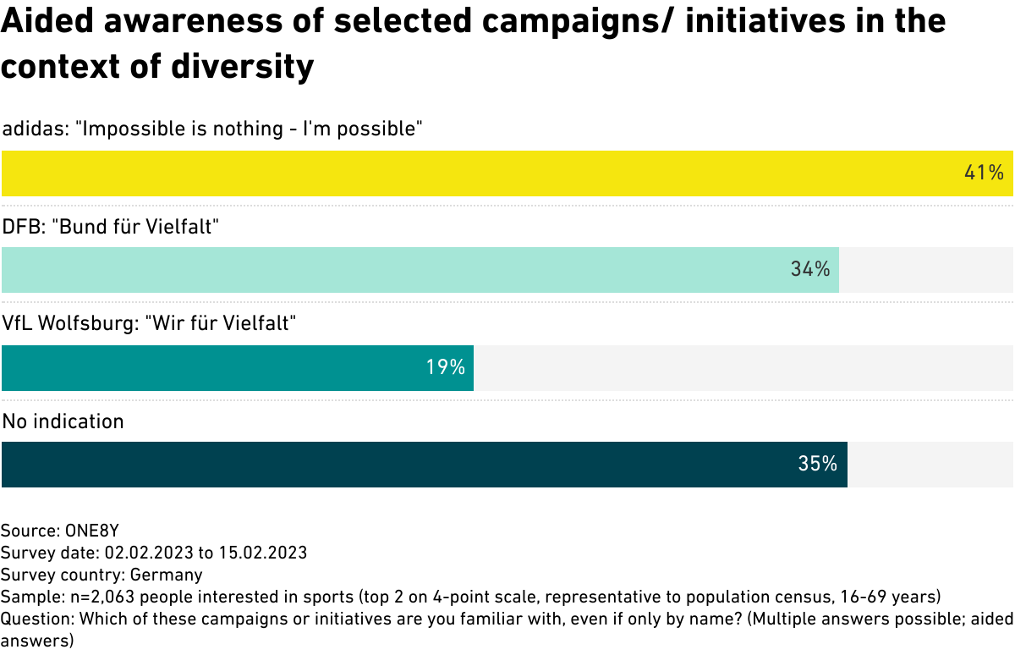Click the 35% value label

point(817,465)
